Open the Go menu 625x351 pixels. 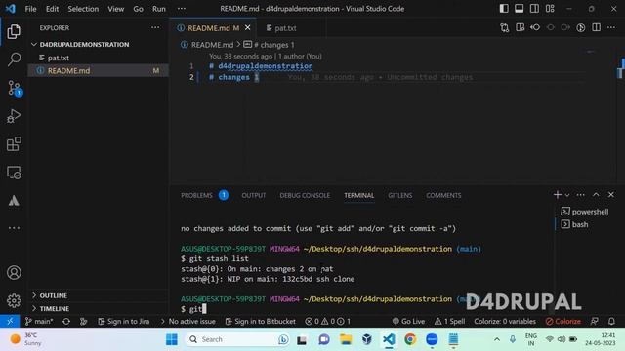(138, 9)
